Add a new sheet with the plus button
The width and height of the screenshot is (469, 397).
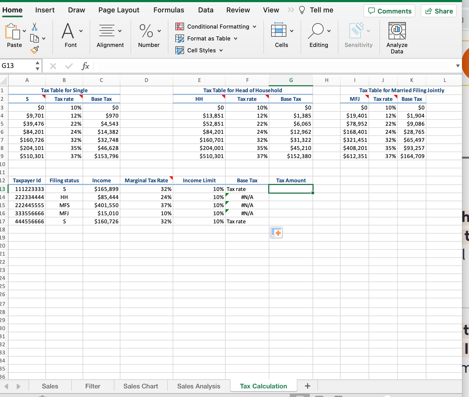307,386
